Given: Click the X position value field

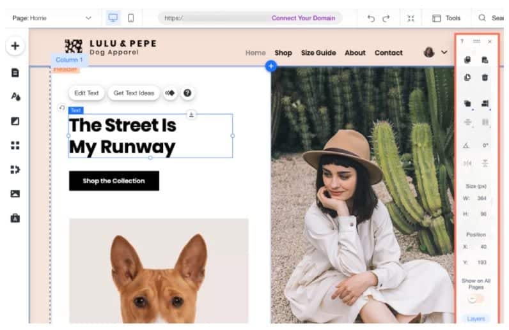Looking at the screenshot, I should point(483,246).
